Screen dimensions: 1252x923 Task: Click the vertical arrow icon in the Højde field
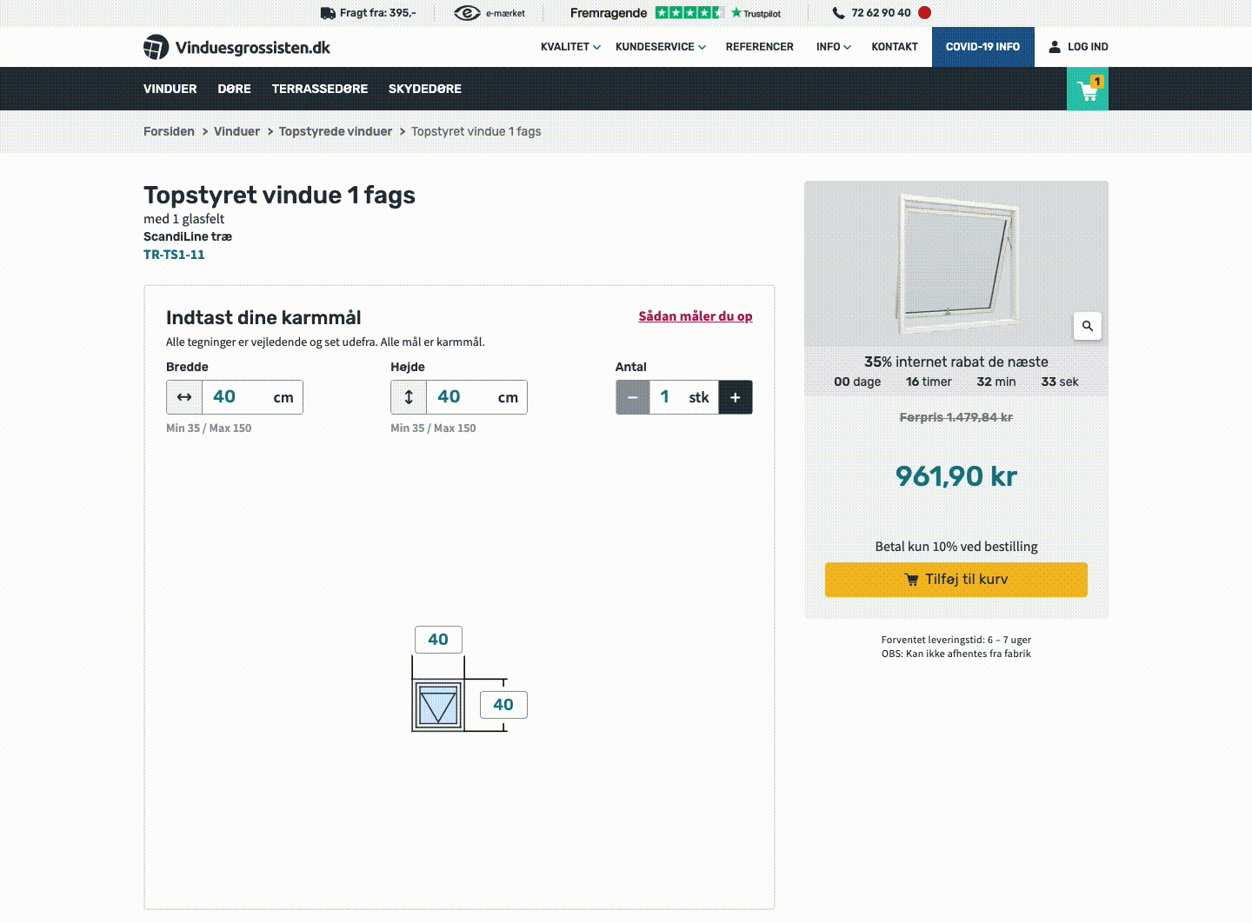[408, 396]
